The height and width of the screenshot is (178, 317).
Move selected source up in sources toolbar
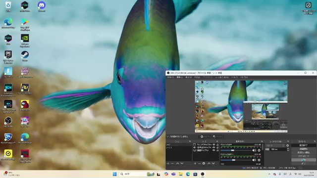[209, 163]
